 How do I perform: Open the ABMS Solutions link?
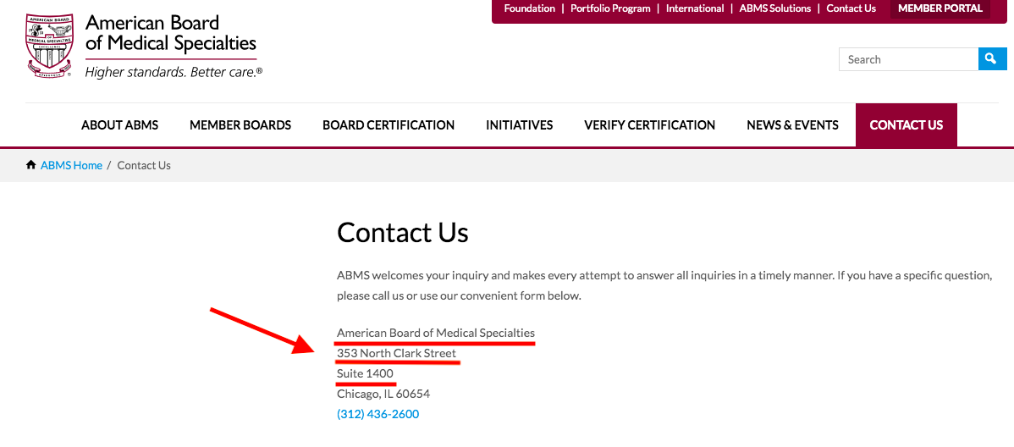click(x=774, y=8)
